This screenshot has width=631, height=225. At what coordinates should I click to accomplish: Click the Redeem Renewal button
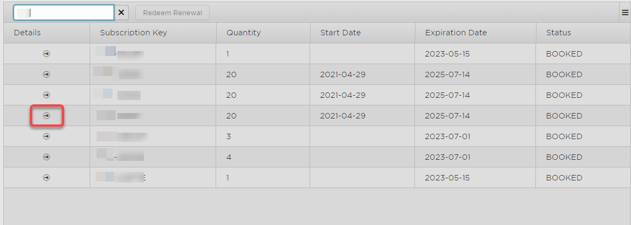[x=172, y=12]
